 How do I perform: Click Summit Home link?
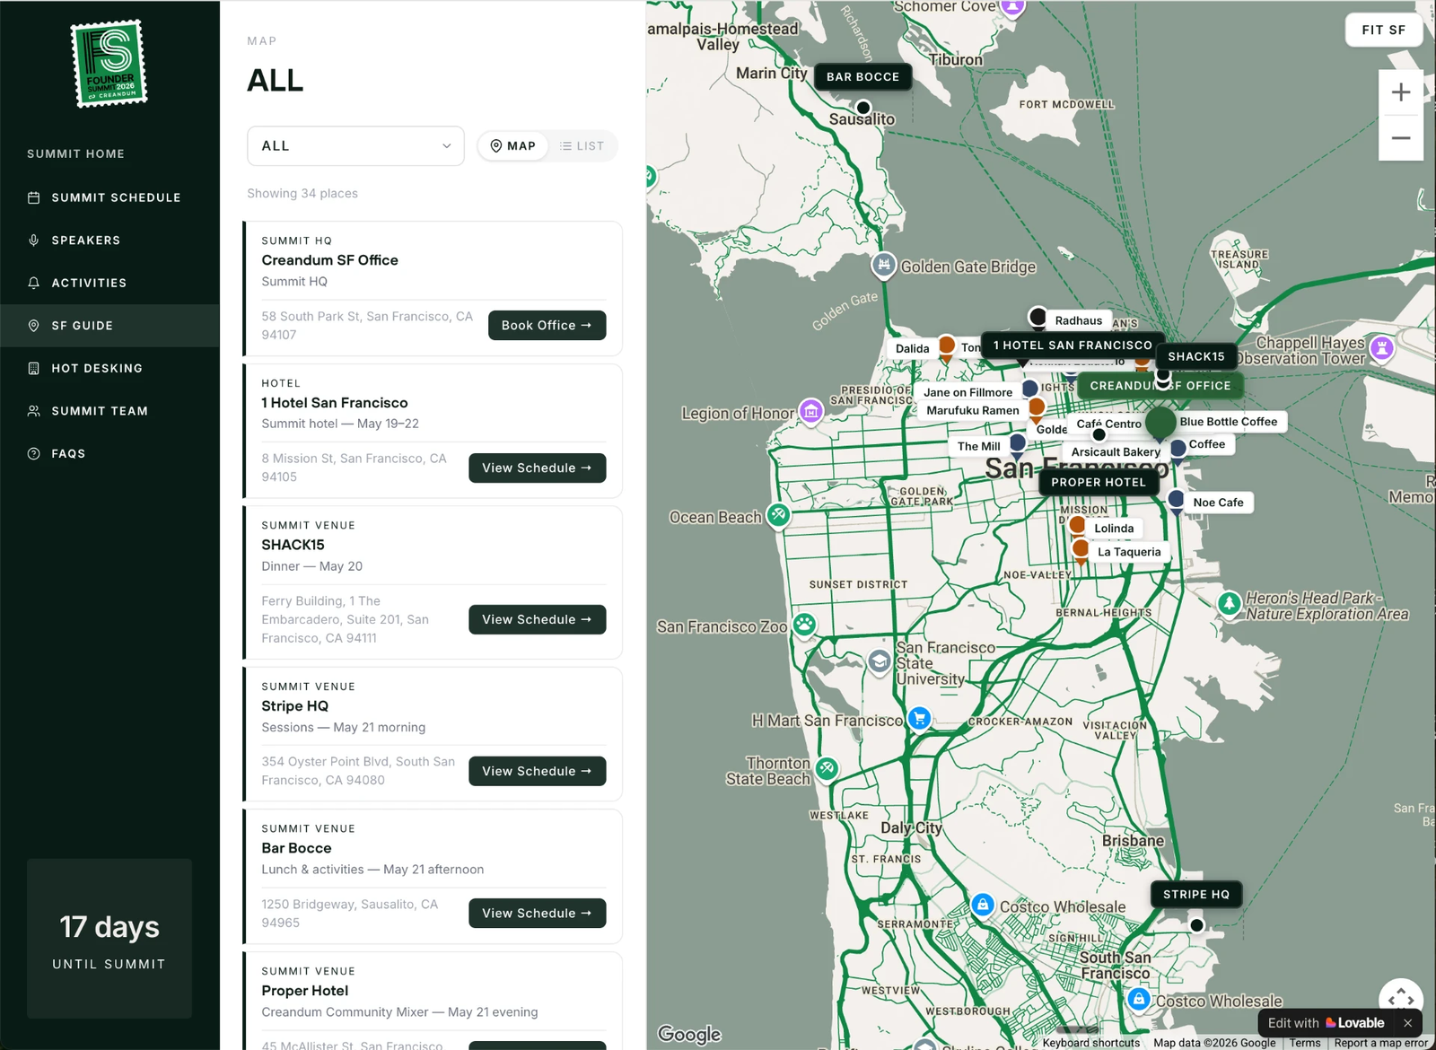tap(75, 154)
